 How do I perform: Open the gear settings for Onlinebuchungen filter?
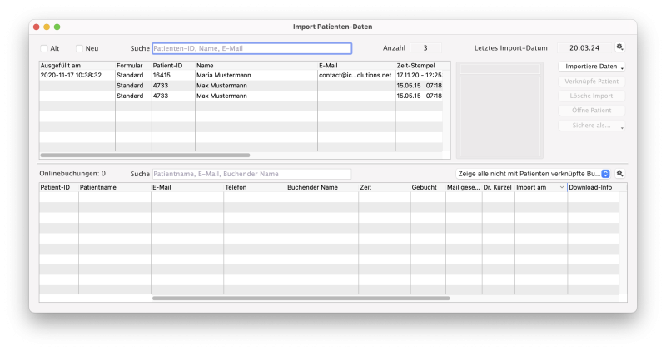point(619,174)
